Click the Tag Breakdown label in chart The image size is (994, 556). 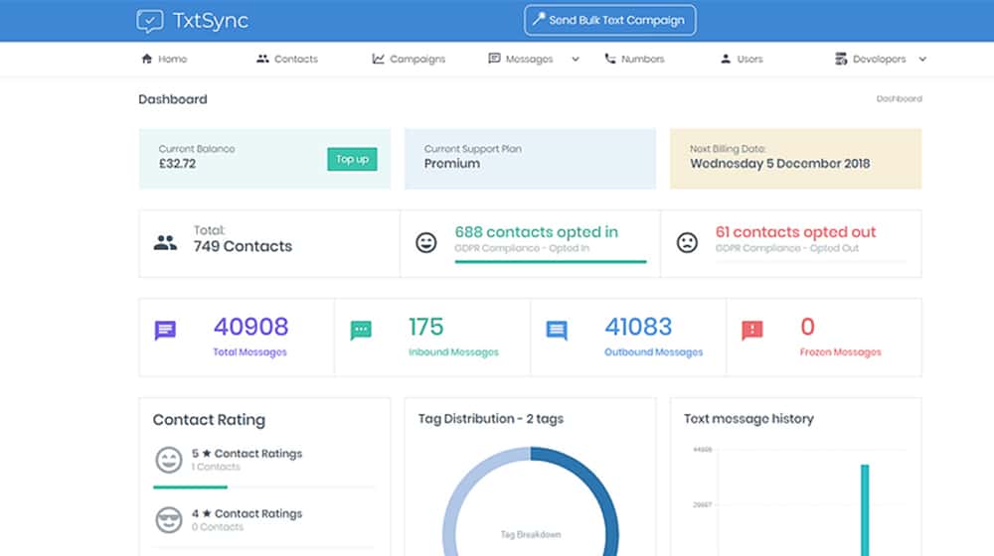pos(531,534)
